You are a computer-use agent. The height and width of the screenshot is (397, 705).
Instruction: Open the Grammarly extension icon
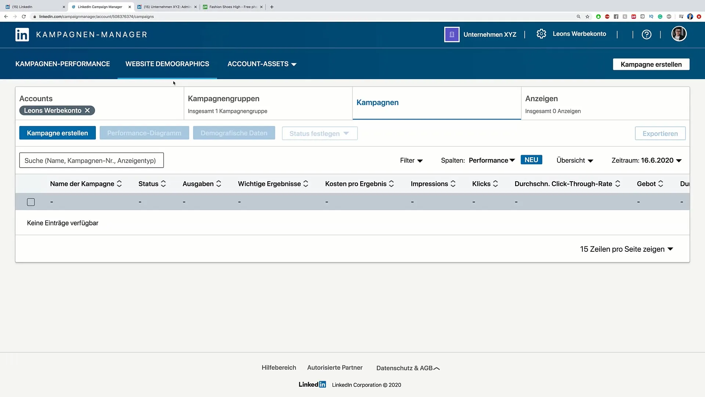tap(660, 17)
